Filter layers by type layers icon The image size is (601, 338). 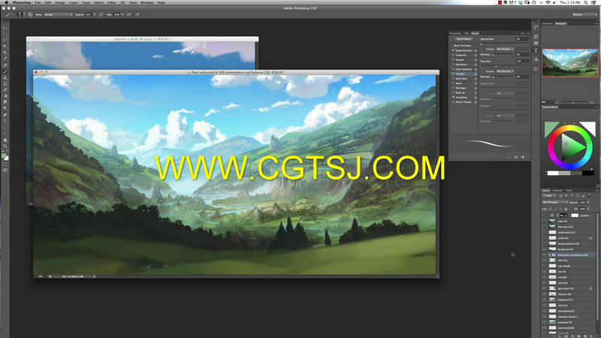572,196
